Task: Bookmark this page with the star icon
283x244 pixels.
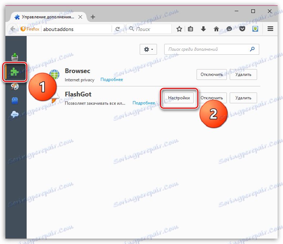Action: pos(179,29)
